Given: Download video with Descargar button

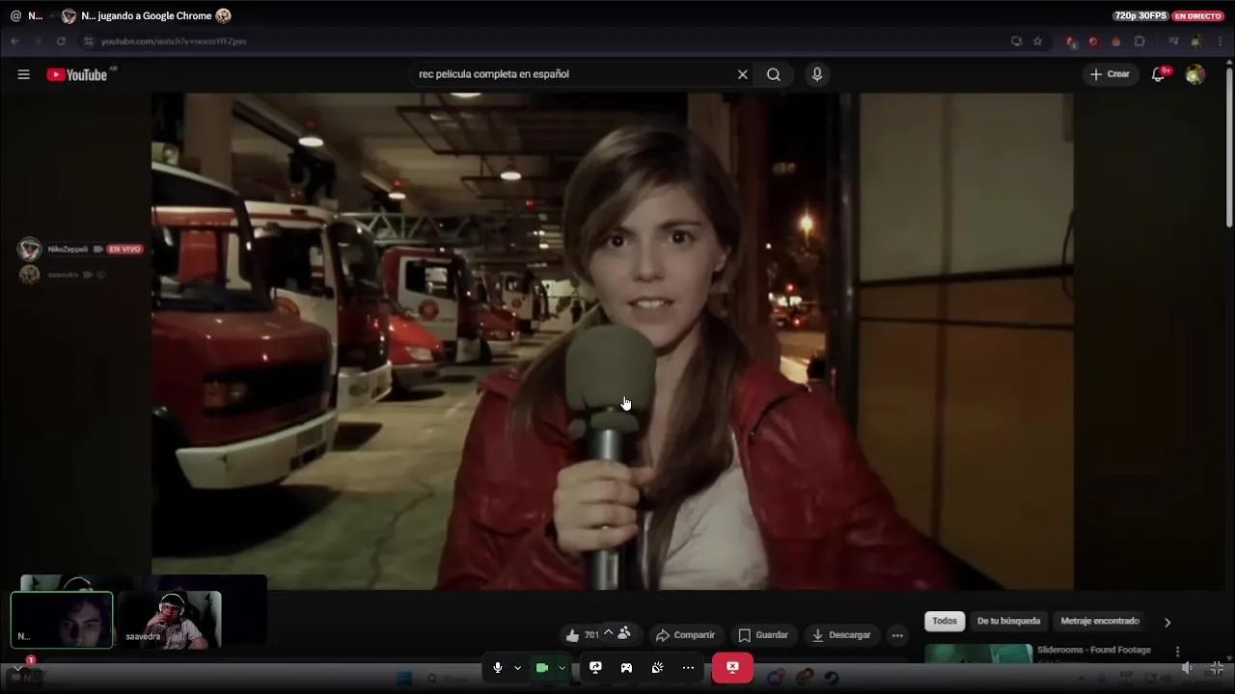Looking at the screenshot, I should click(841, 635).
